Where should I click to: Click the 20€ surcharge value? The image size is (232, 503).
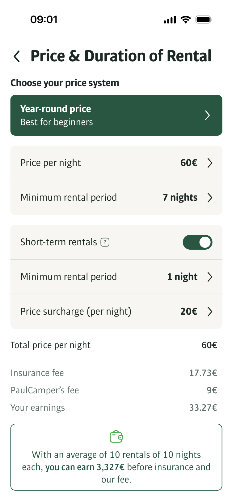coord(189,312)
